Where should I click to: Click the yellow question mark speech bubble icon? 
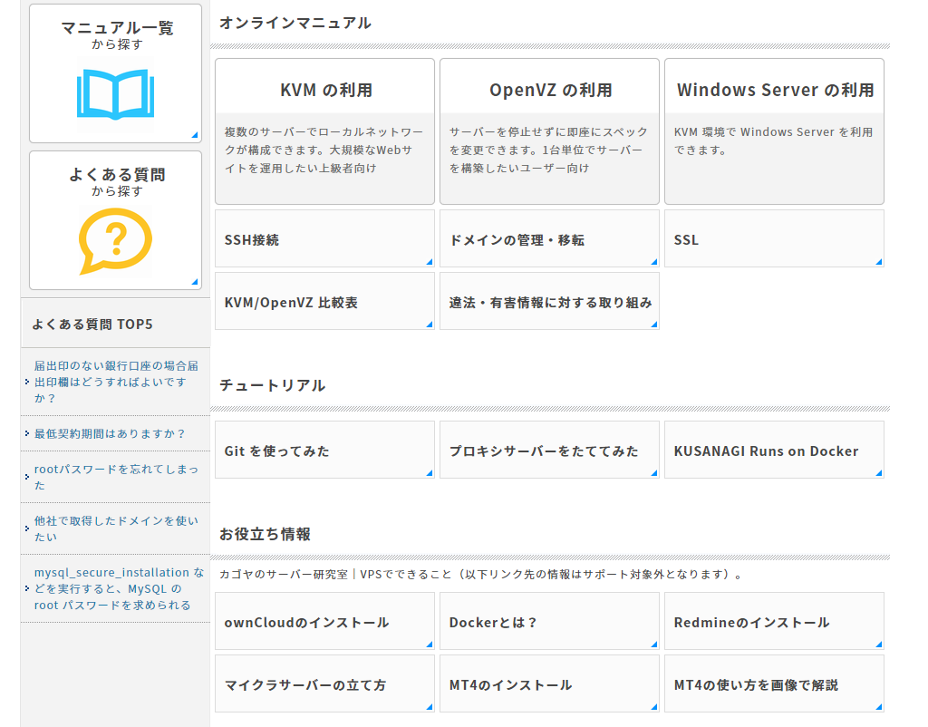coord(114,241)
